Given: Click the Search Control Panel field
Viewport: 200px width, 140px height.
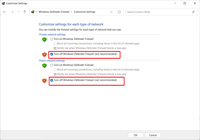Looking at the screenshot, I should [161, 12].
